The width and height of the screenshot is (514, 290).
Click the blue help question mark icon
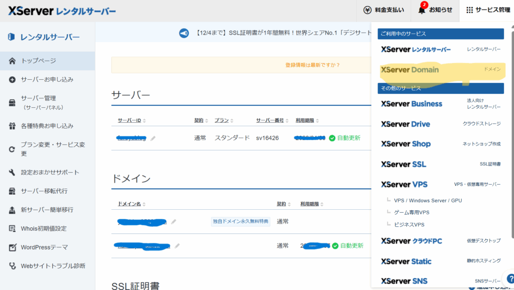click(x=508, y=279)
